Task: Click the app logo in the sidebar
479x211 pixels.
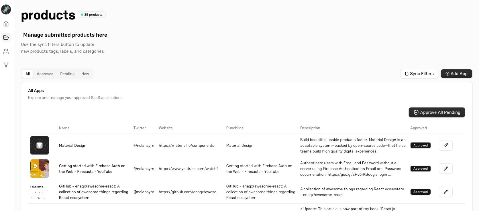Action: coord(6,9)
